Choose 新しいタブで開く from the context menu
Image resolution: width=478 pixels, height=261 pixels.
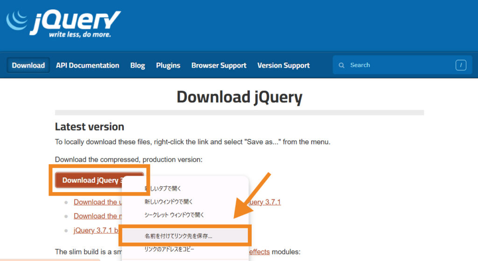click(162, 188)
